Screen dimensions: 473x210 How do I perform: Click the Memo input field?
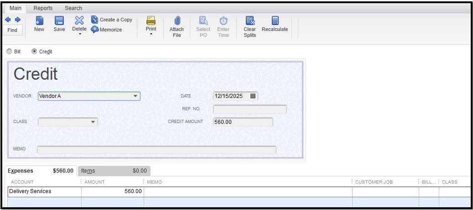click(156, 150)
